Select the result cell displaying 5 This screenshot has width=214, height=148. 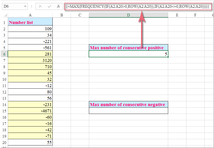click(x=128, y=54)
